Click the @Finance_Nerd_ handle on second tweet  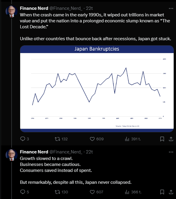(66, 152)
